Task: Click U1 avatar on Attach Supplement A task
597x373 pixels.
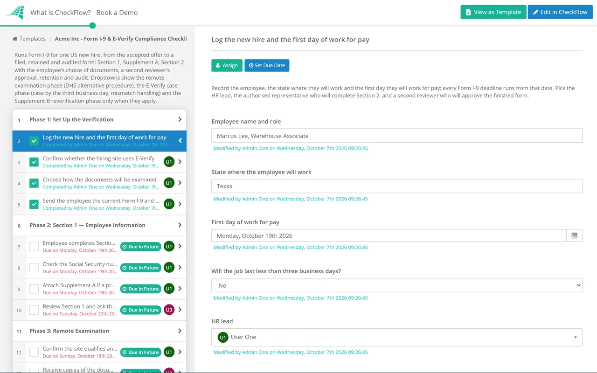Action: 169,289
